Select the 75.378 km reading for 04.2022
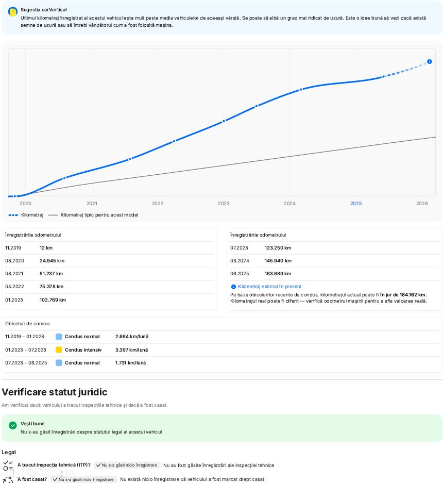Viewport: 443px width, 483px height. coord(52,287)
